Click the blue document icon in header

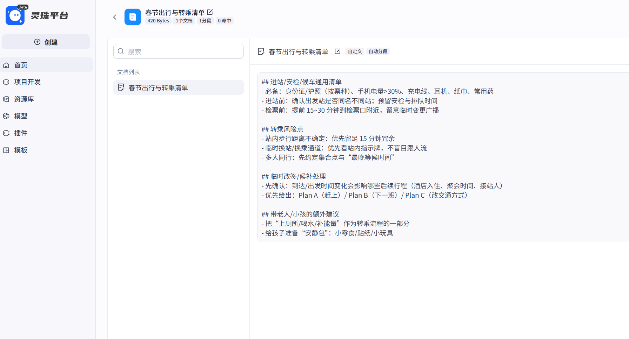133,17
